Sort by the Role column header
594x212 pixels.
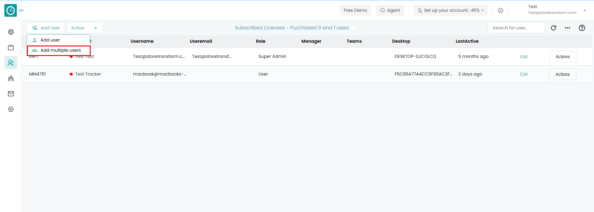(x=261, y=41)
